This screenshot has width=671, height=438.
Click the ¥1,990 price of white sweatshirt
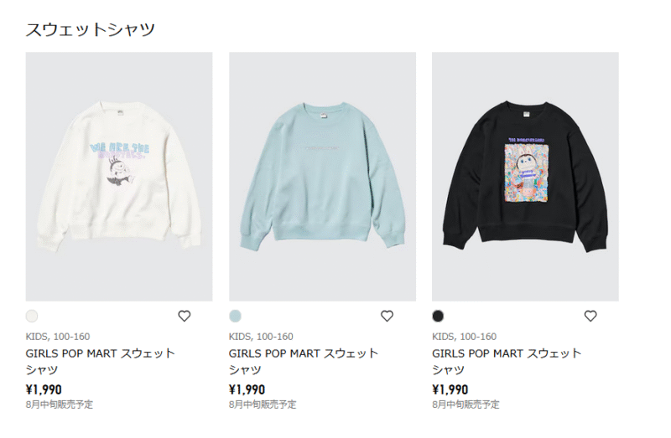pos(44,389)
